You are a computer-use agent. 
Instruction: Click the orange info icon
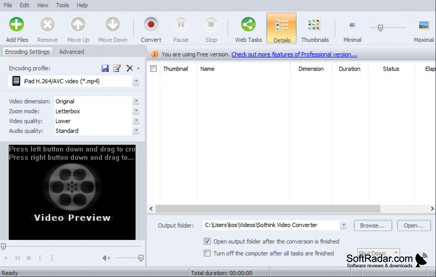pyautogui.click(x=154, y=54)
